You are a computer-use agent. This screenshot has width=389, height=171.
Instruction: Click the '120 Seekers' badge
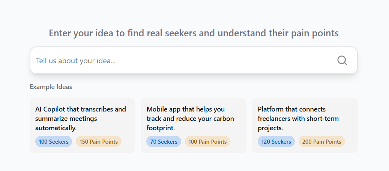(x=276, y=142)
